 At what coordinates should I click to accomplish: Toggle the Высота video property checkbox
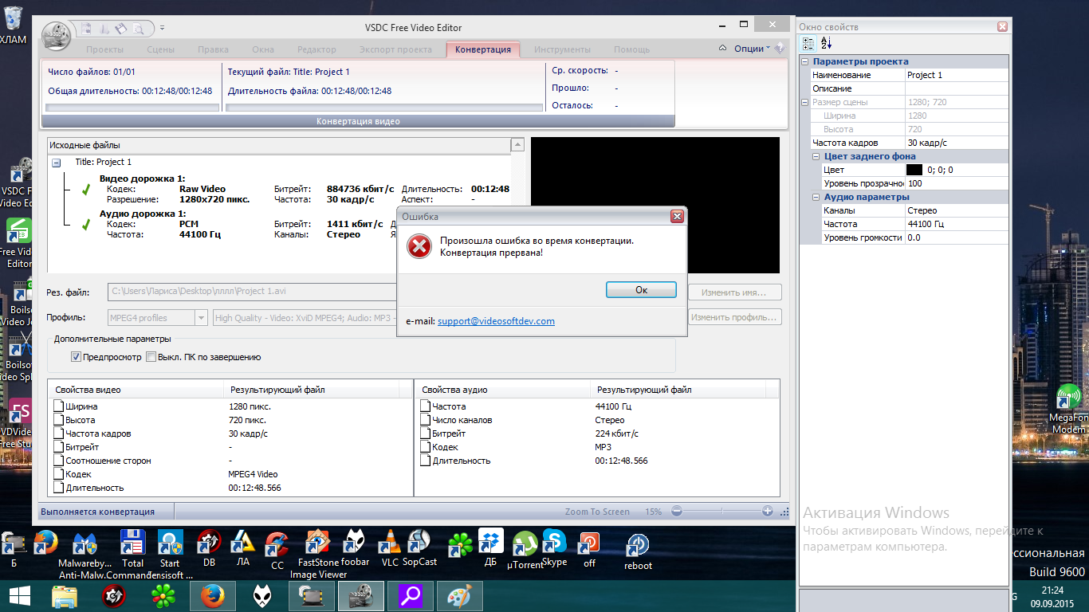click(x=58, y=420)
